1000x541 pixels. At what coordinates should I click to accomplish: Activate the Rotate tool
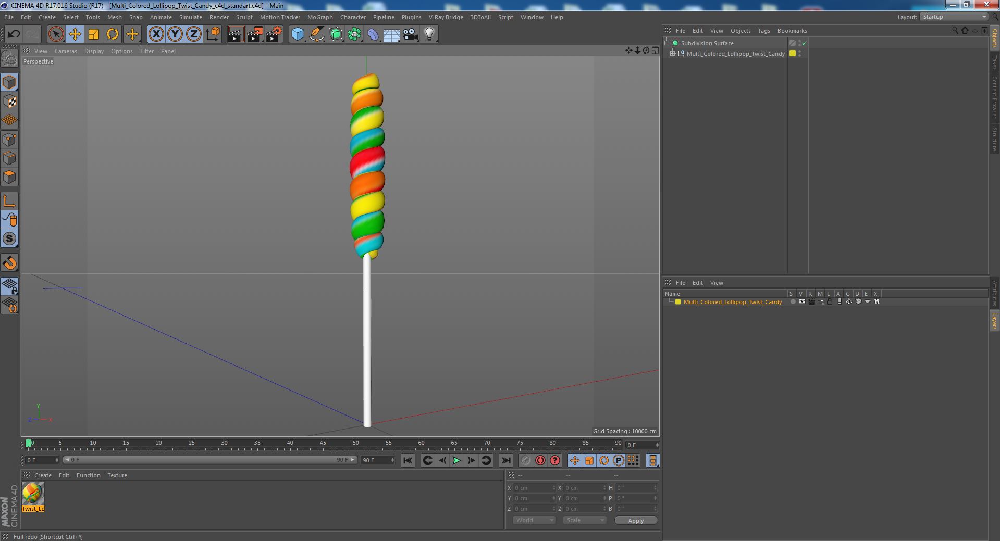113,34
